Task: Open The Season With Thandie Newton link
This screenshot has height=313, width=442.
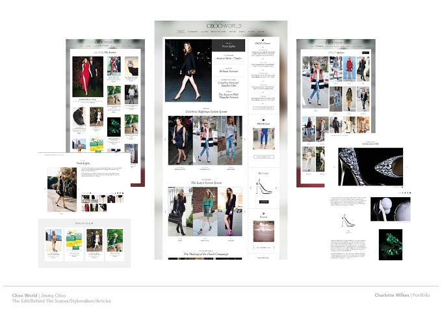Action: 228,95
